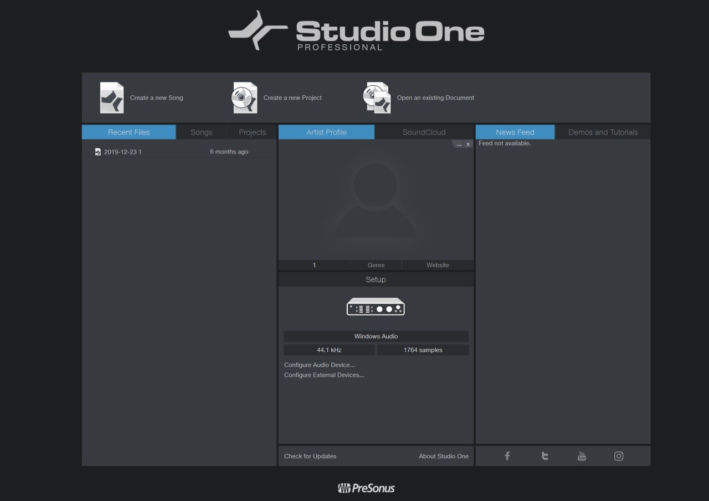The image size is (709, 501).
Task: Click the song file icon beside 2019-12-23 1
Action: [x=98, y=152]
